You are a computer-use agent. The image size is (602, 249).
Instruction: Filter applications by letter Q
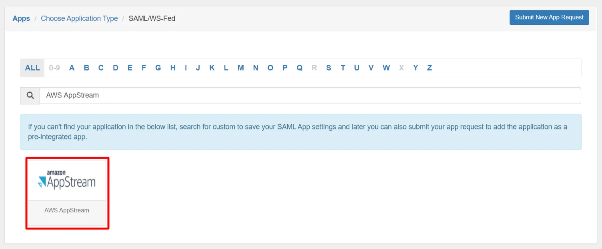299,68
